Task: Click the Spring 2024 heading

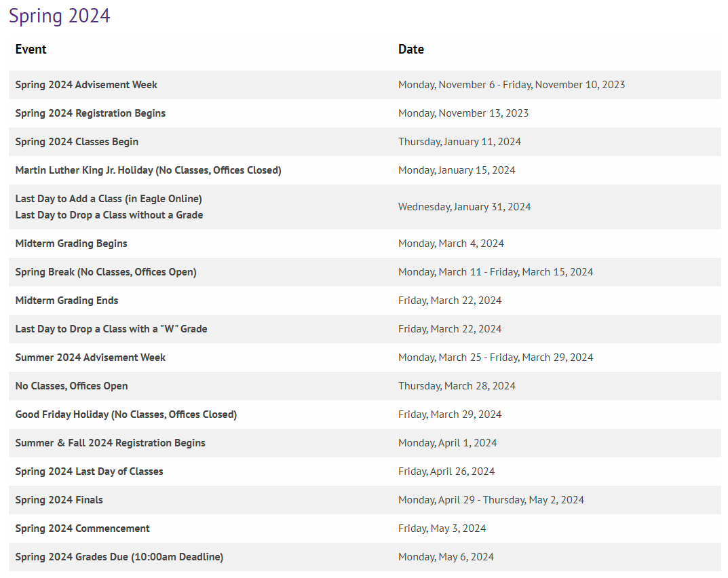Action: click(60, 16)
